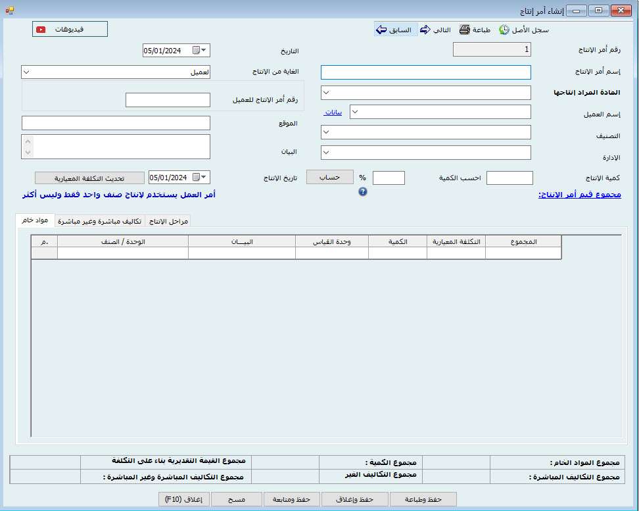The width and height of the screenshot is (639, 511).
Task: Click the app icon in title bar
Action: click(10, 11)
